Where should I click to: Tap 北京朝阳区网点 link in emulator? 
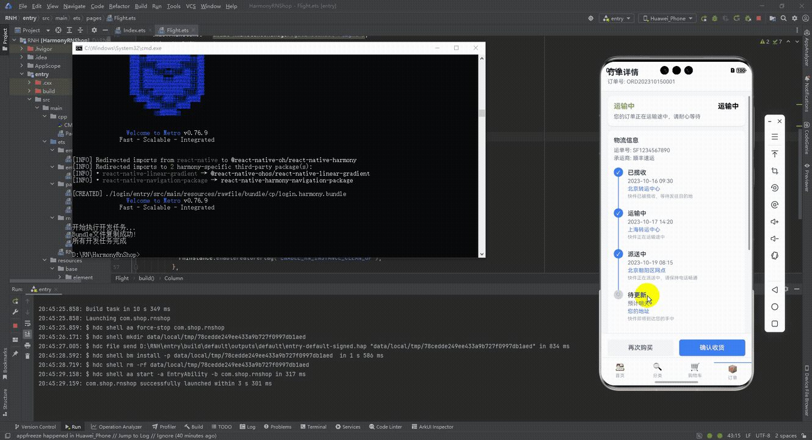coord(647,270)
